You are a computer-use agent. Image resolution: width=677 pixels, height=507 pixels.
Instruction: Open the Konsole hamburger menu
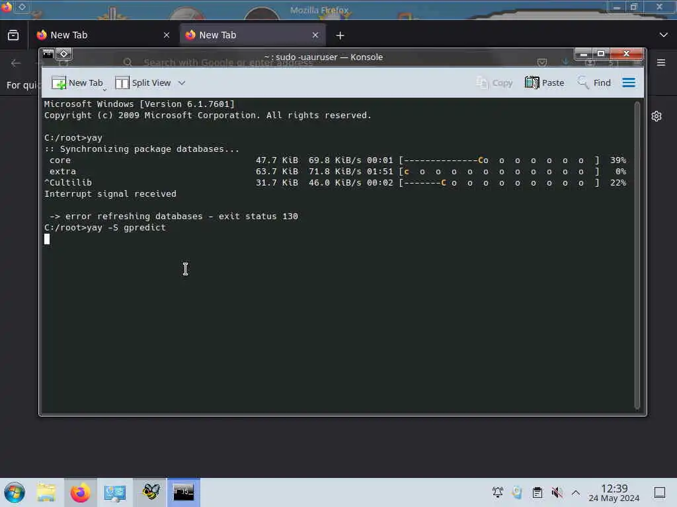click(x=629, y=83)
